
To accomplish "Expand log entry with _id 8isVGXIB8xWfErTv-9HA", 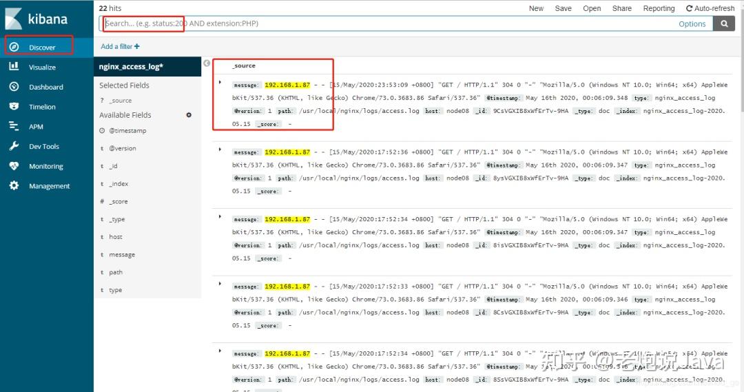I will [220, 216].
